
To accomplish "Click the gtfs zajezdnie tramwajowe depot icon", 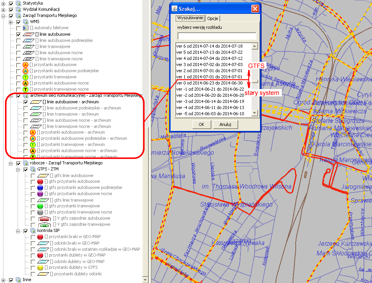I will [x=44, y=225].
